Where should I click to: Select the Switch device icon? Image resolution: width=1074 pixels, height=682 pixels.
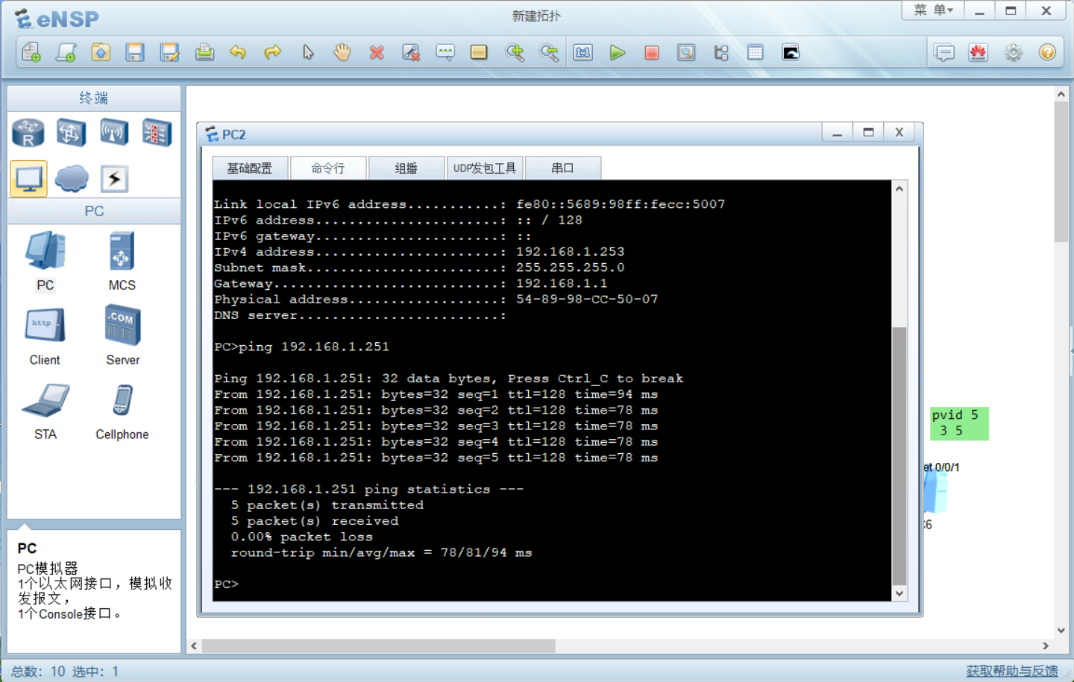[71, 132]
